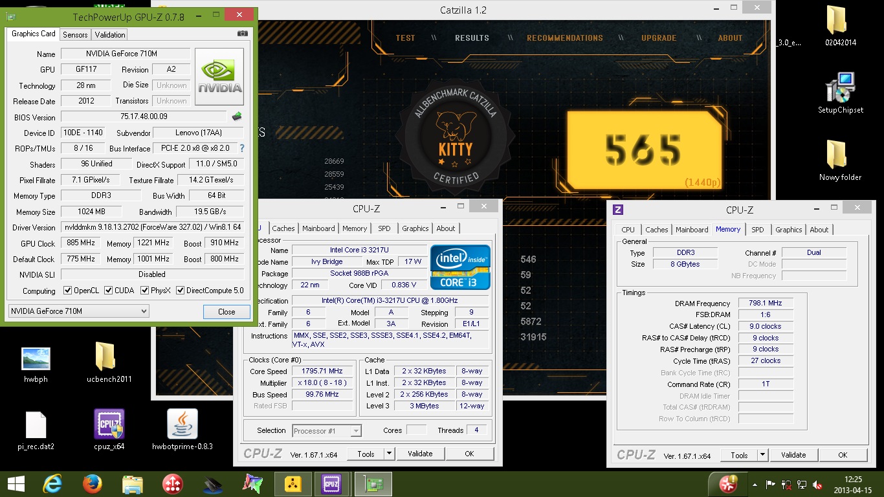Toggle the PhysX checkbox in GPU-Z
This screenshot has width=884, height=497.
click(x=144, y=291)
